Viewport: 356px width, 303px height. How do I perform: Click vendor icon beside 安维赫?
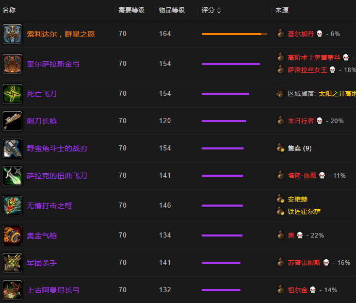tap(281, 199)
